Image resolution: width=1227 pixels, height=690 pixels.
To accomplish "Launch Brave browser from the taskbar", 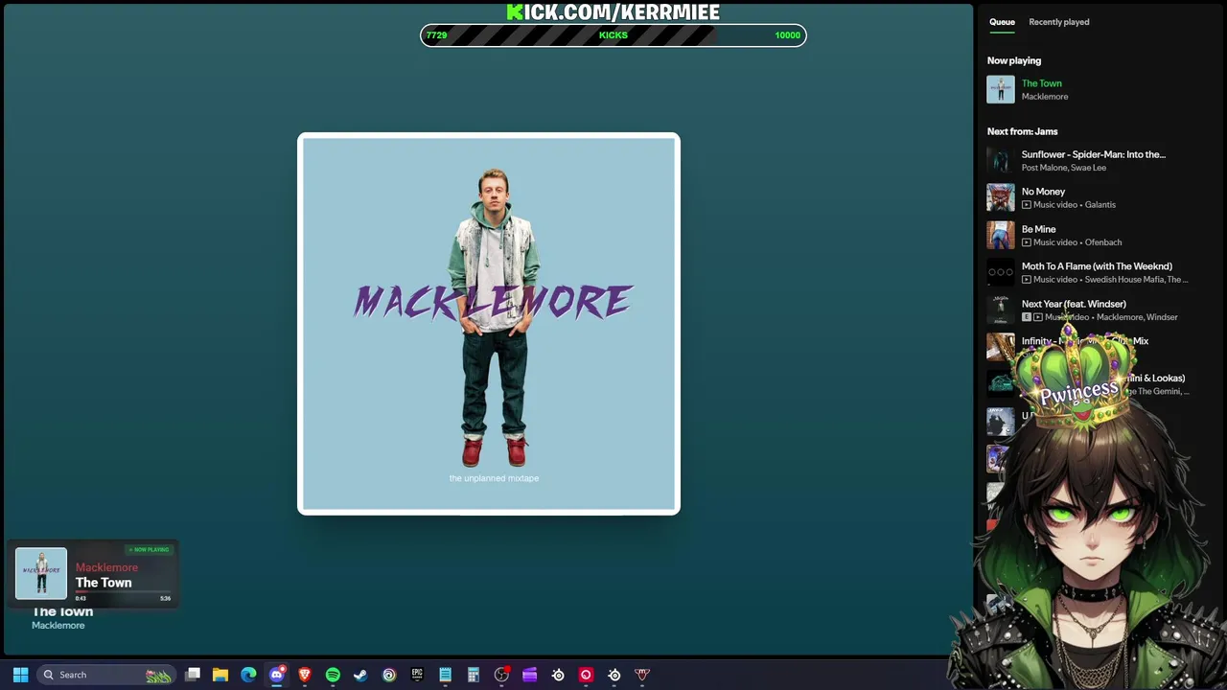I will pos(305,675).
